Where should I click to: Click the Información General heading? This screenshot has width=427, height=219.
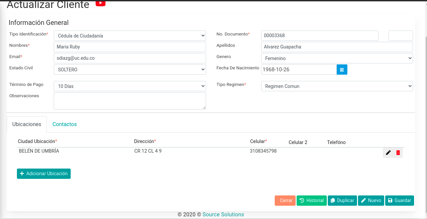click(38, 23)
